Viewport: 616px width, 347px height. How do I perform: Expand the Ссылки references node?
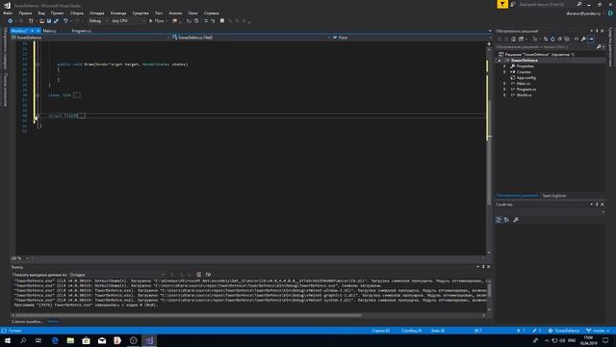click(504, 72)
